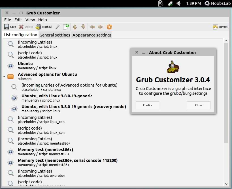Select the List configuration tab
The height and width of the screenshot is (189, 232).
pyautogui.click(x=20, y=35)
